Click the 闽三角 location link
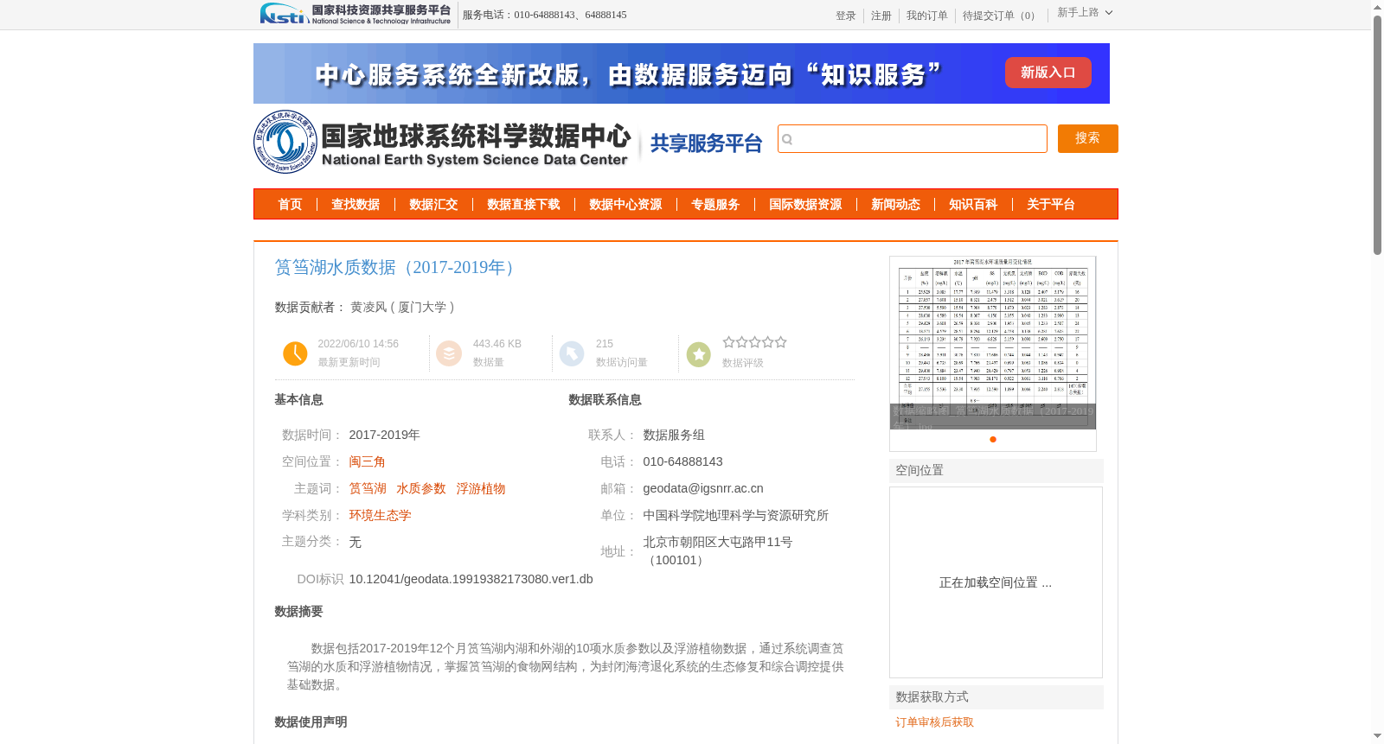The height and width of the screenshot is (744, 1384). [x=367, y=461]
